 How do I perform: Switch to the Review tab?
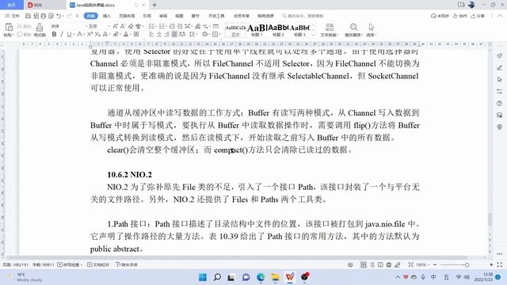163,16
